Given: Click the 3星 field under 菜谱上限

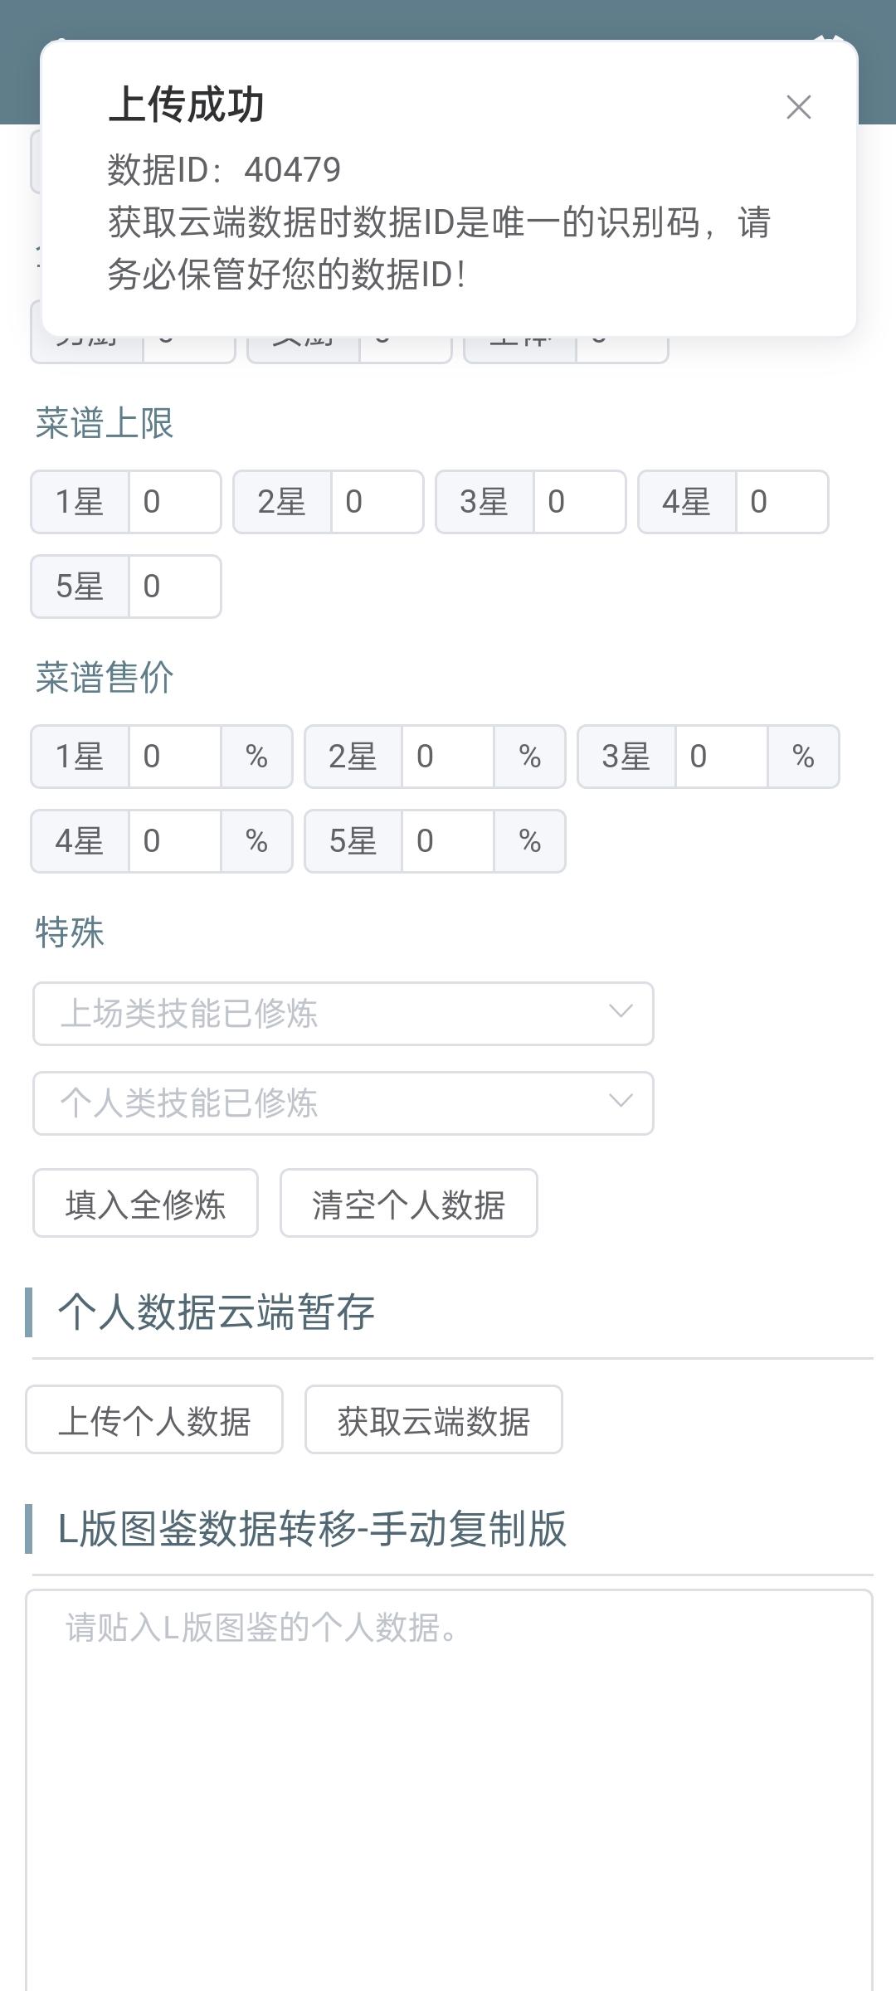Looking at the screenshot, I should click(579, 502).
